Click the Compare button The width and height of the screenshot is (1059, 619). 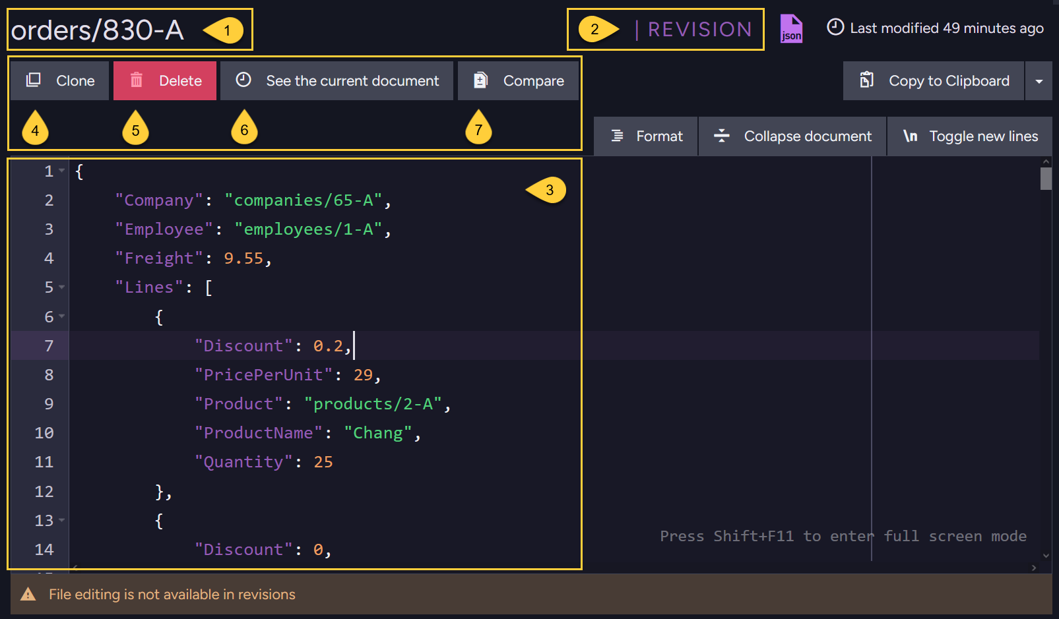pos(519,81)
